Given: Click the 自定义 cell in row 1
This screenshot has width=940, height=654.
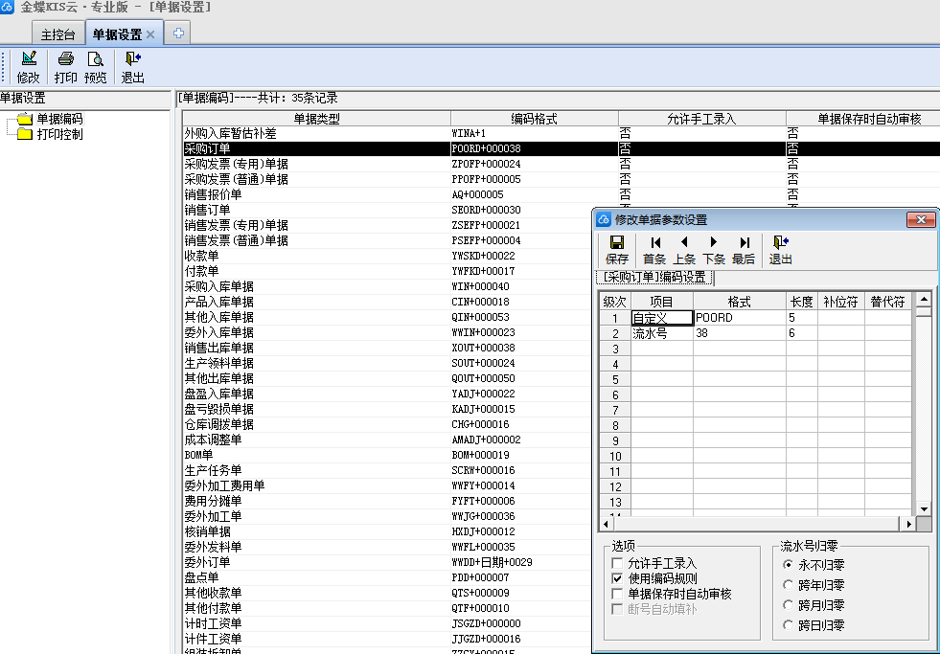Looking at the screenshot, I should coord(662,318).
